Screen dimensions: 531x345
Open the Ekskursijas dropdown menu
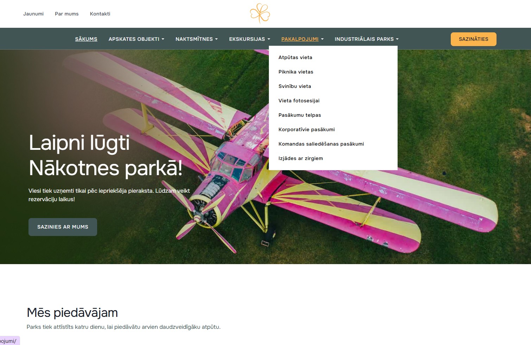pyautogui.click(x=249, y=39)
